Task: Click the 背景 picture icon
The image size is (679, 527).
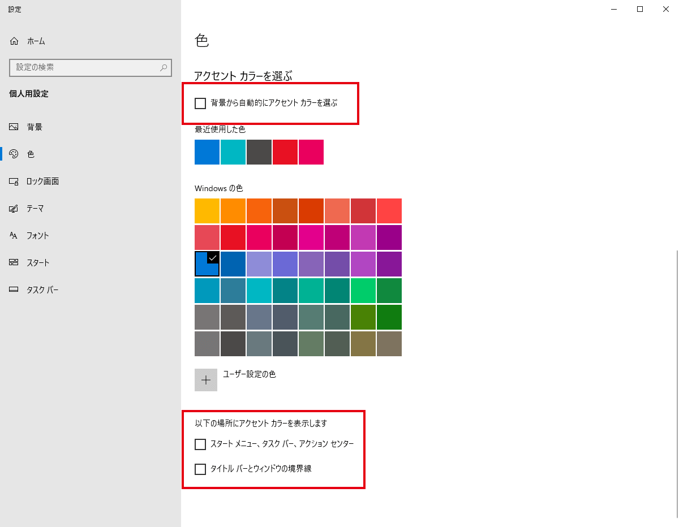Action: coord(14,127)
